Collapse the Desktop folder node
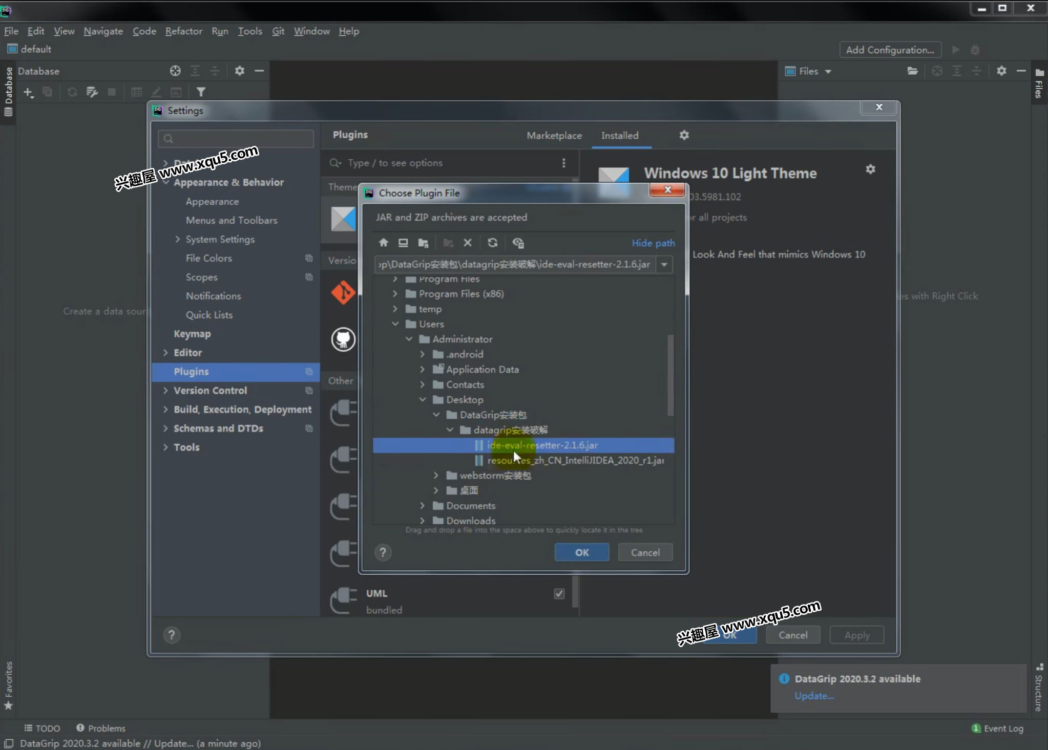Viewport: 1048px width, 750px height. tap(422, 399)
